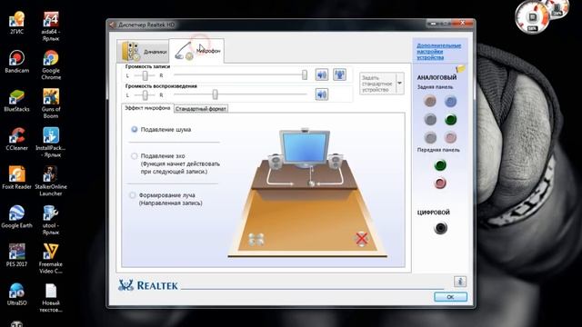The image size is (582, 327).
Task: Open microphone boost settings icon
Action: click(x=339, y=74)
